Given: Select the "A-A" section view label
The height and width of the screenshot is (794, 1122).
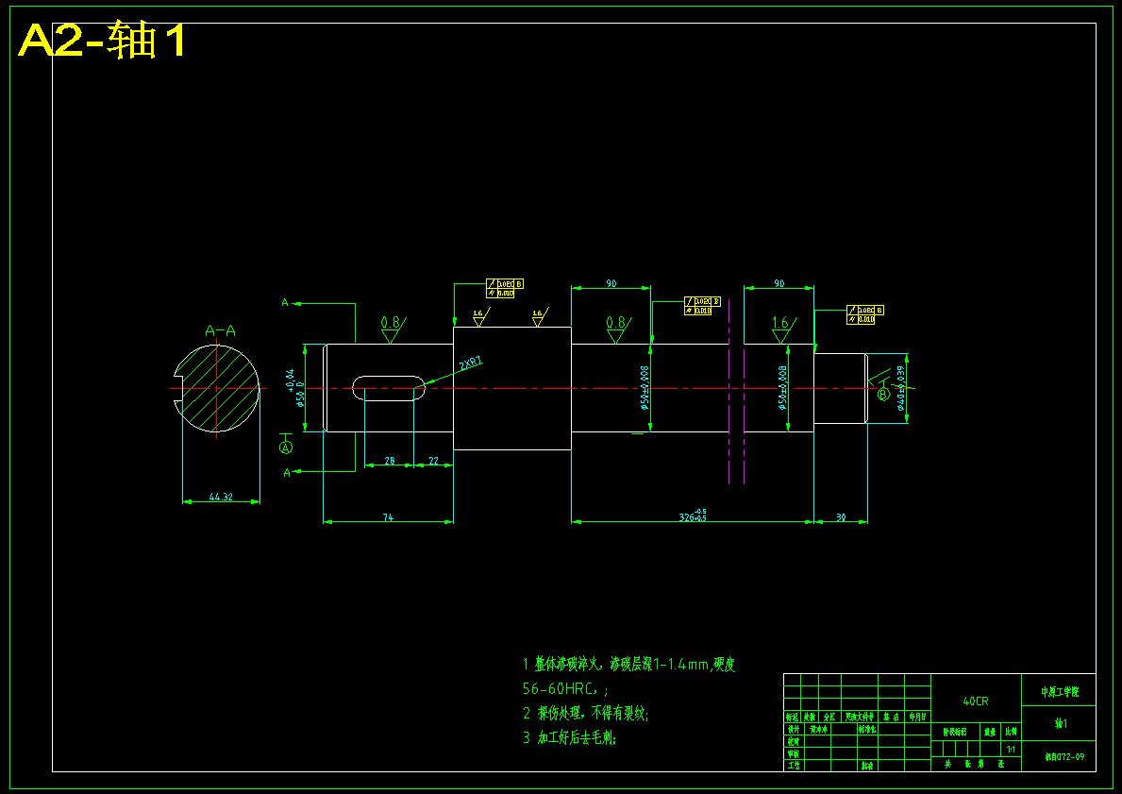Looking at the screenshot, I should point(220,330).
